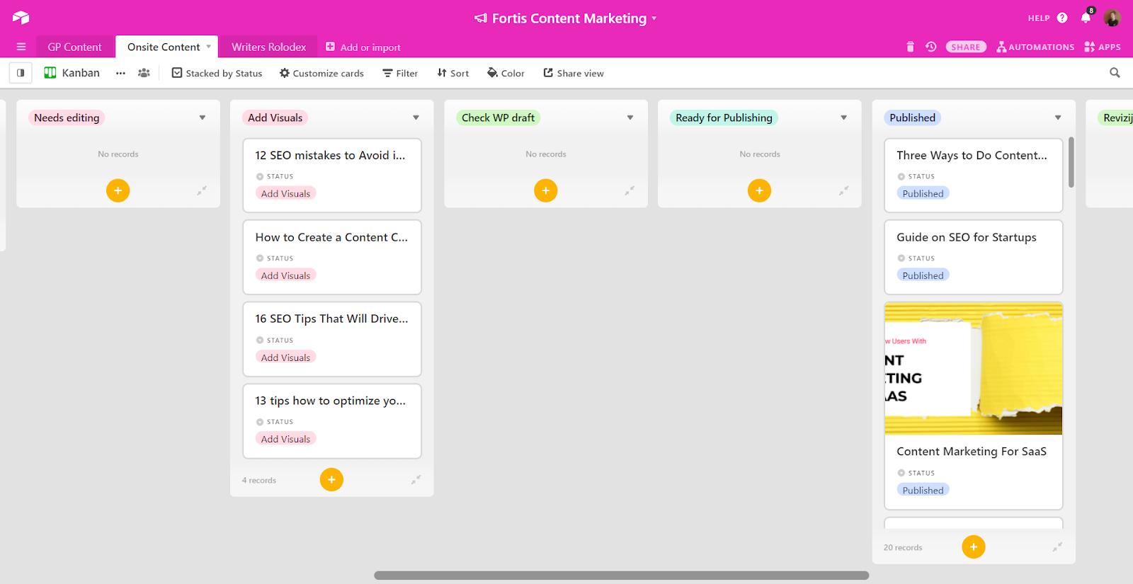Open the revision history icon
This screenshot has height=584, width=1133.
(x=931, y=47)
